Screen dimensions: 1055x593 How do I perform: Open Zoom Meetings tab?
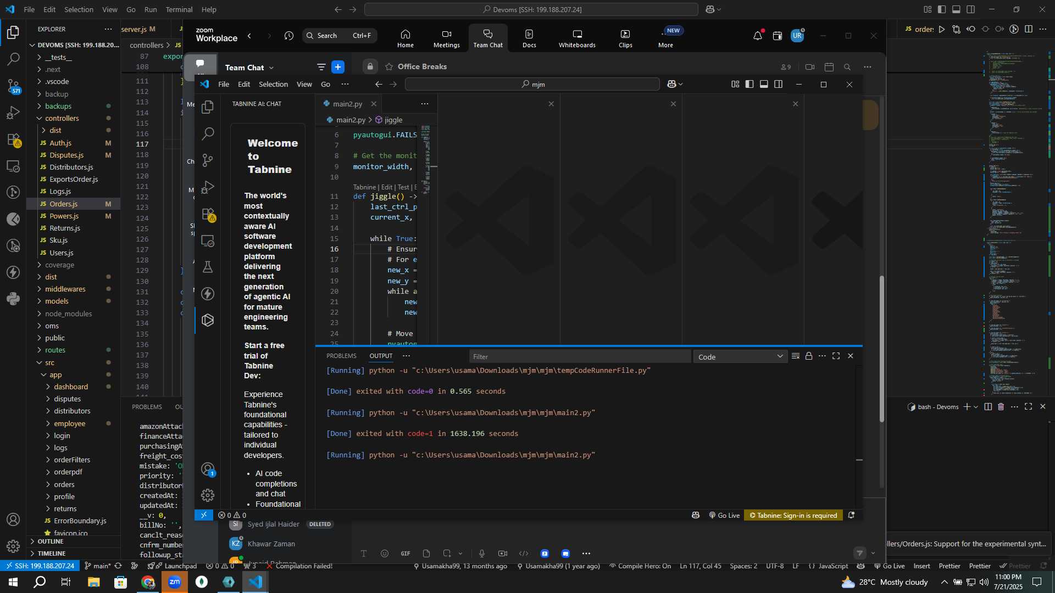click(447, 38)
